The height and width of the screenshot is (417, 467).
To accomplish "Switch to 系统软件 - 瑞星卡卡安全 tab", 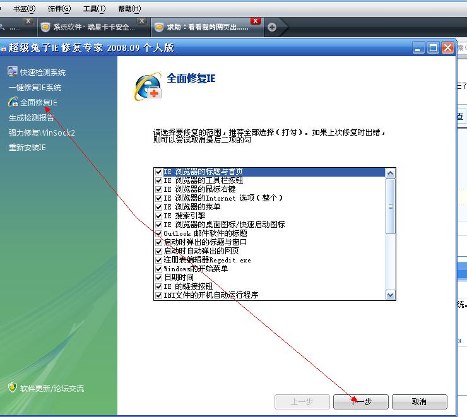I will (93, 27).
